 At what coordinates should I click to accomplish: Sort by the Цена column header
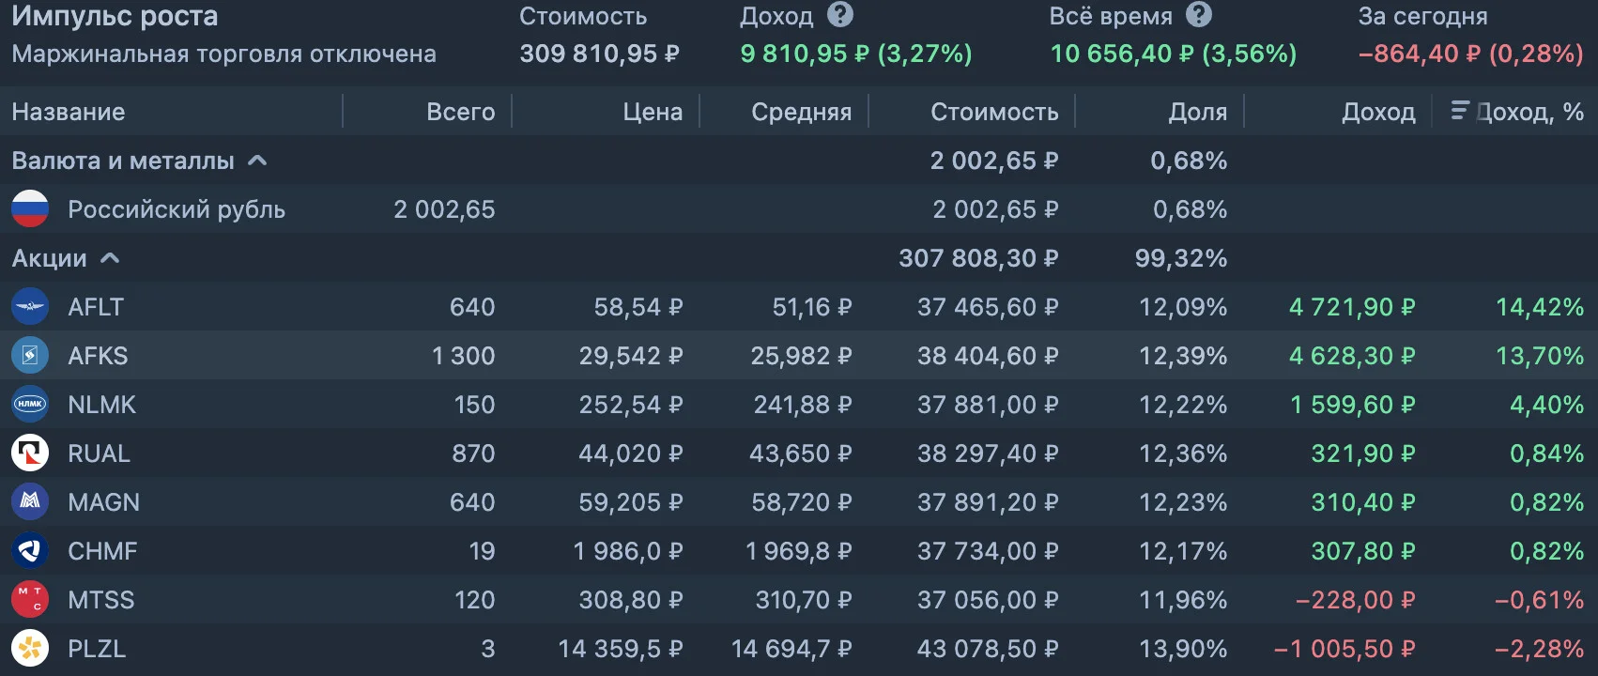point(653,112)
